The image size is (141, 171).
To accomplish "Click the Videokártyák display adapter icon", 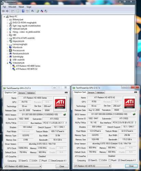I will pos(10,63).
